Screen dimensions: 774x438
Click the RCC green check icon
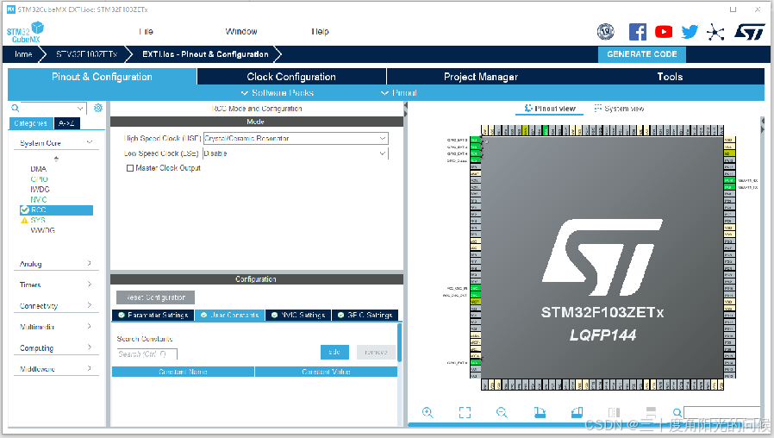pos(25,210)
